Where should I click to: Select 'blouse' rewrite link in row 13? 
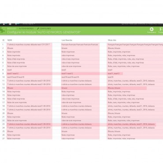(64, 88)
